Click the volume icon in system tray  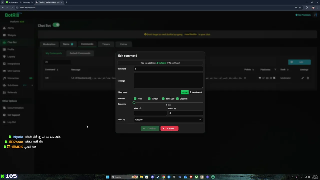point(309,177)
